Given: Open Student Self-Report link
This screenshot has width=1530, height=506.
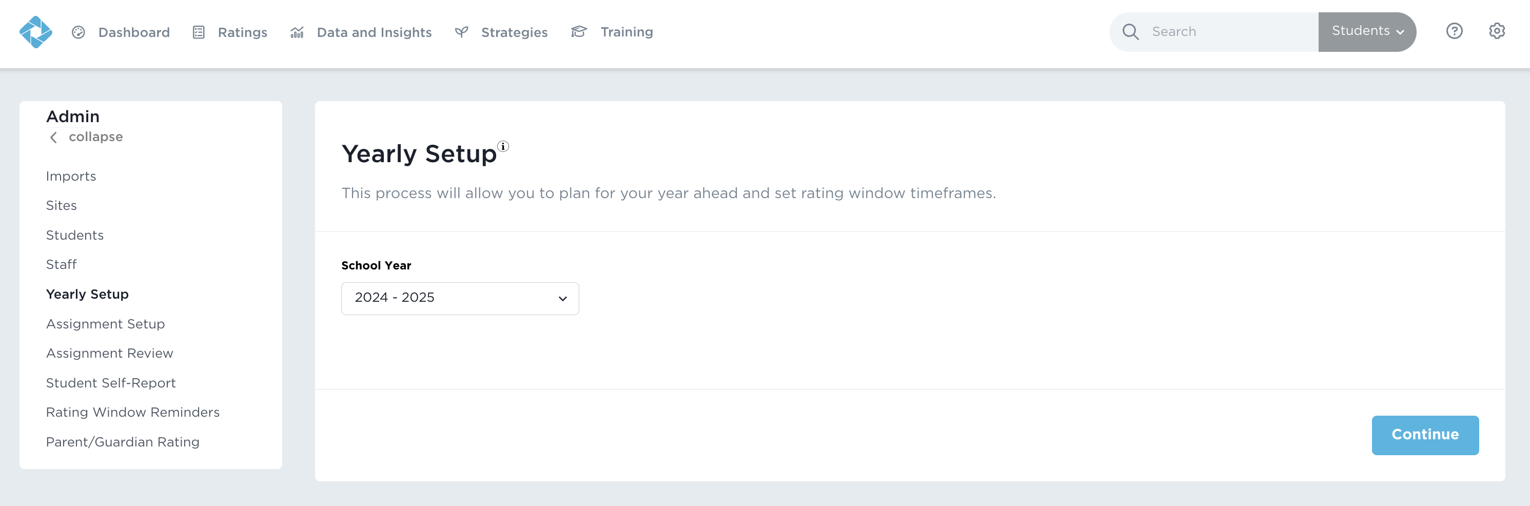Looking at the screenshot, I should (110, 383).
